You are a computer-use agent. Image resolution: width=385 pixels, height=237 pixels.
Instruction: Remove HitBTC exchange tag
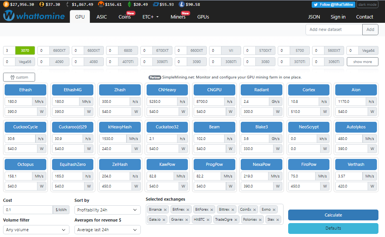[208, 220]
